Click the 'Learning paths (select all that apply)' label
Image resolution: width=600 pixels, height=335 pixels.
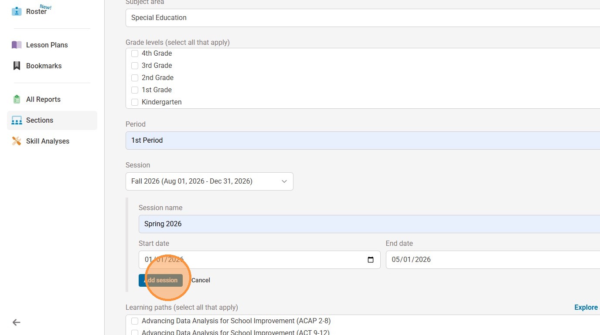point(182,307)
